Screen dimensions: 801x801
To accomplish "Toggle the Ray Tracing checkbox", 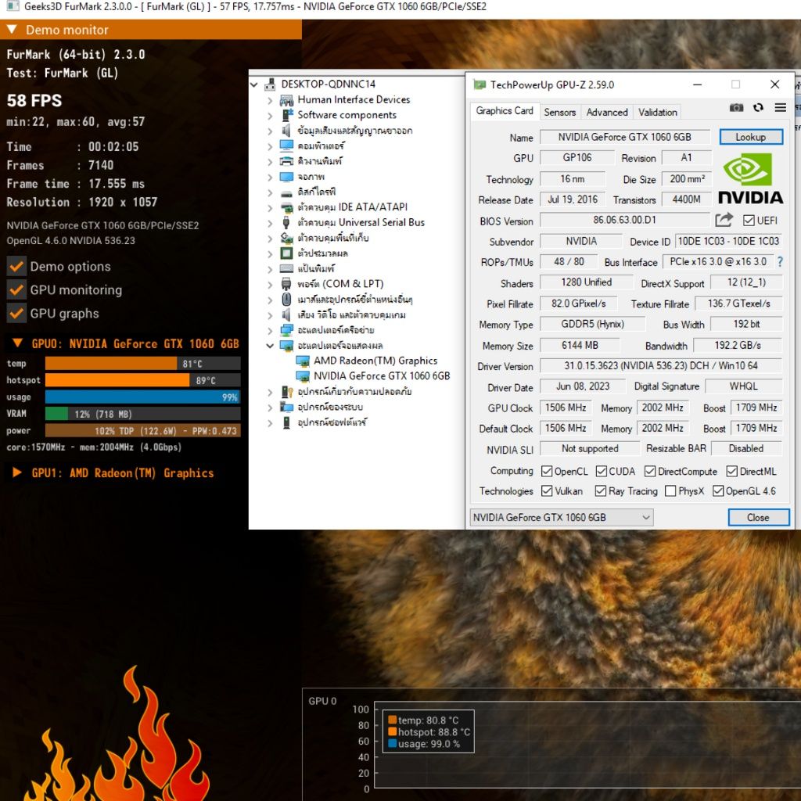I will pos(601,491).
